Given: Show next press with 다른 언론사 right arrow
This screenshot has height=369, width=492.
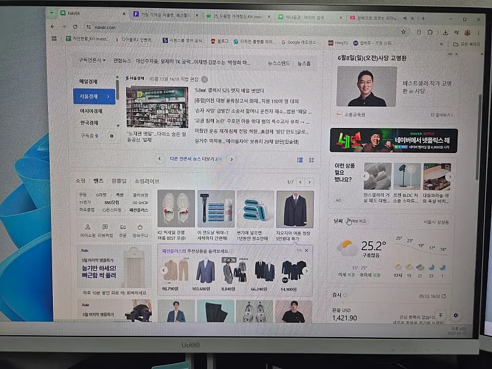Looking at the screenshot, I should (232, 159).
